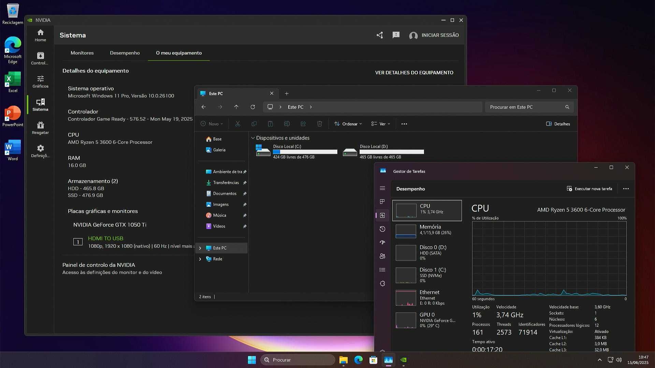Expand the Rede tree node

(200, 259)
